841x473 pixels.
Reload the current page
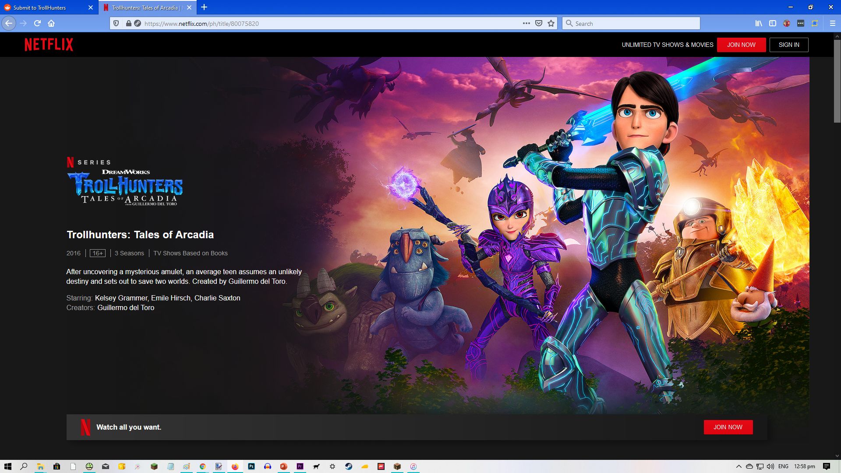point(38,24)
